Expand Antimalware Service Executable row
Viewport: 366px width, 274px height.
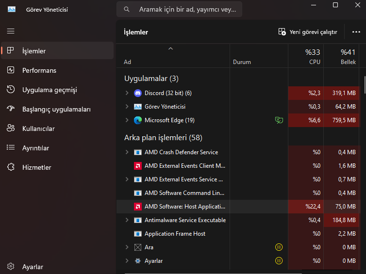127,220
